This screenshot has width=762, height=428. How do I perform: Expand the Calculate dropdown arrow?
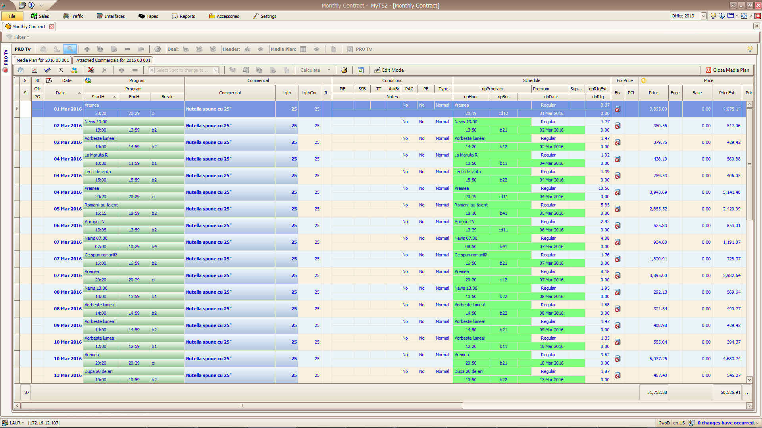pos(329,70)
